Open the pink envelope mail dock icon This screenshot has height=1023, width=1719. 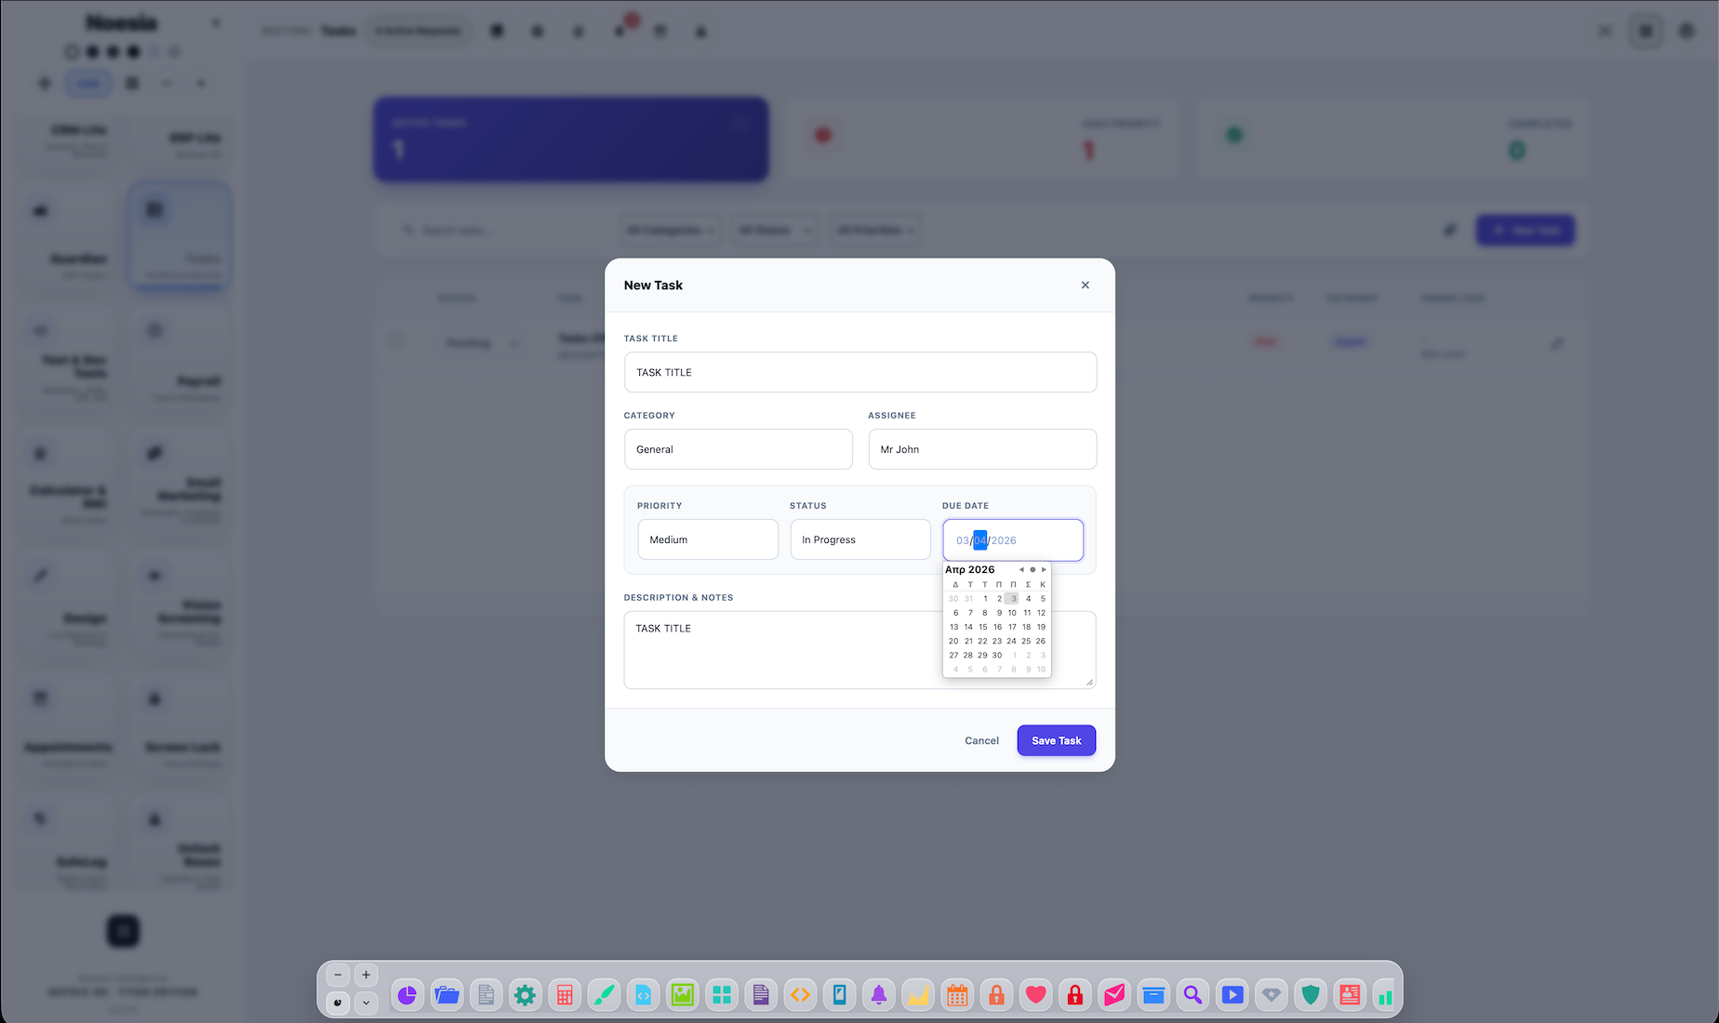(1114, 996)
